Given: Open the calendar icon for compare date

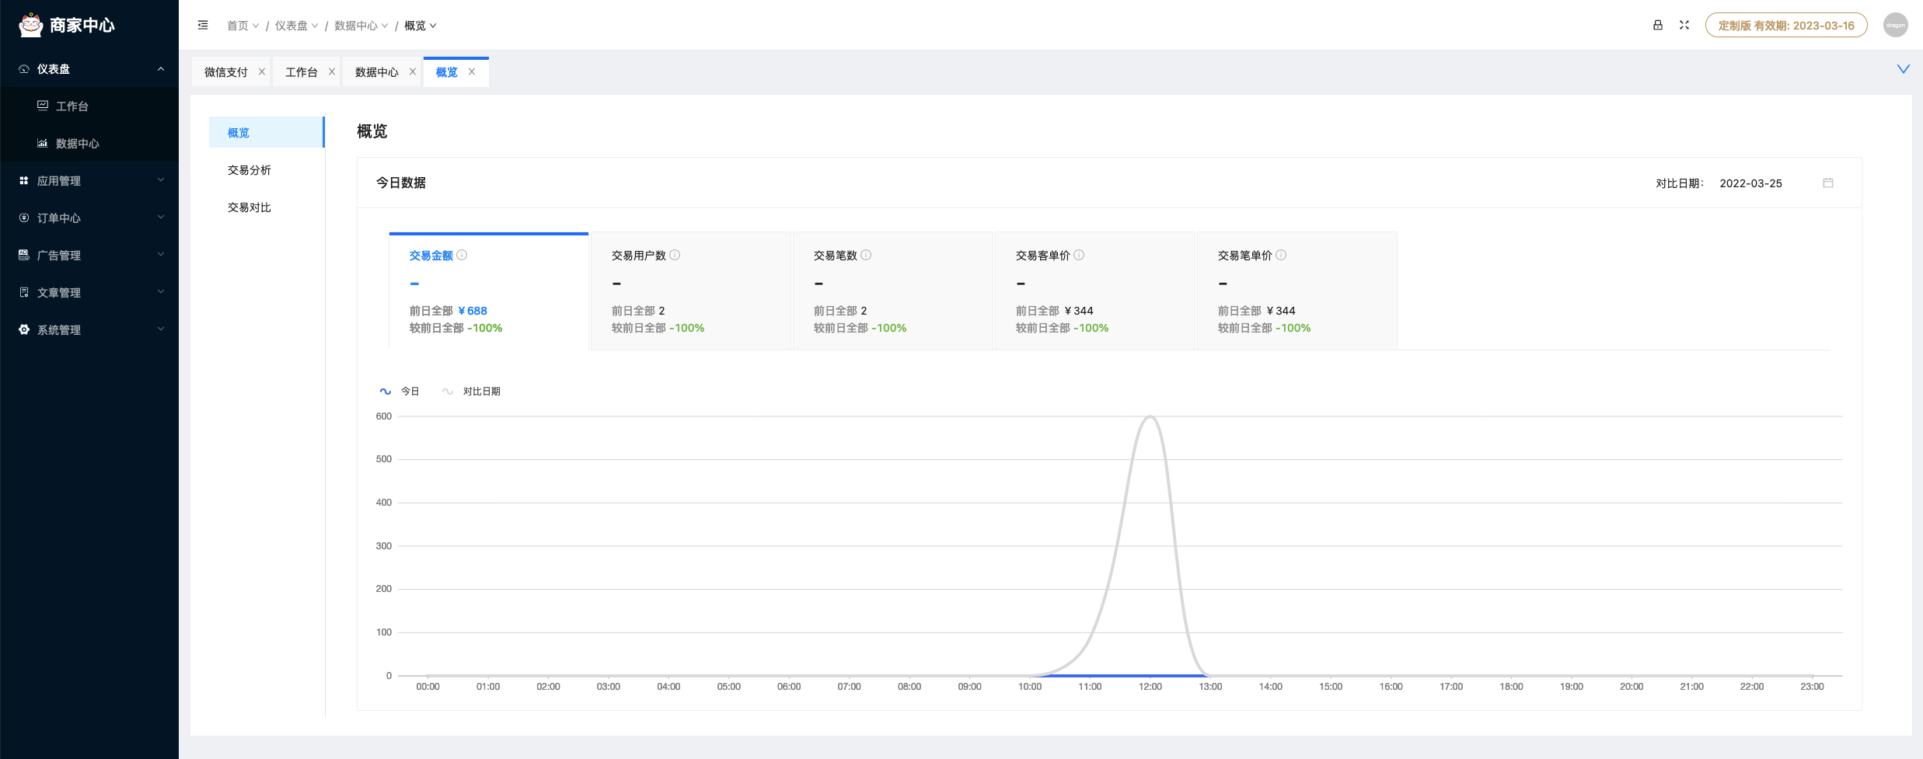Looking at the screenshot, I should click(1827, 183).
